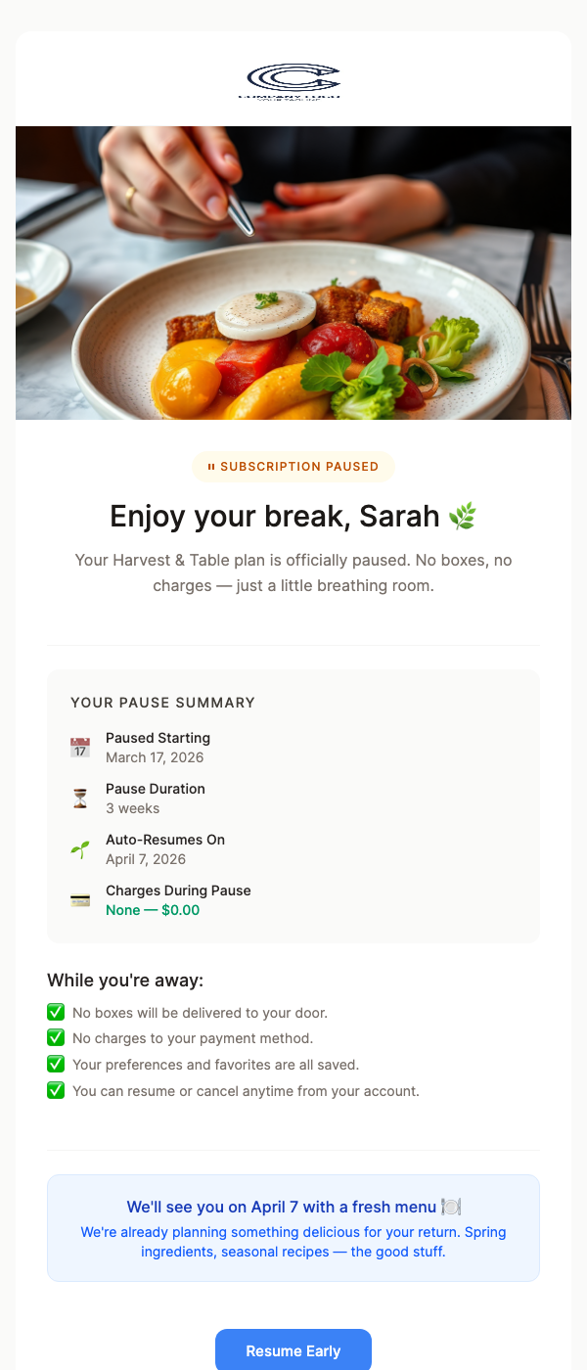Click the checkmark beside 'No charges to your payment method'
587x1370 pixels.
tap(56, 1037)
